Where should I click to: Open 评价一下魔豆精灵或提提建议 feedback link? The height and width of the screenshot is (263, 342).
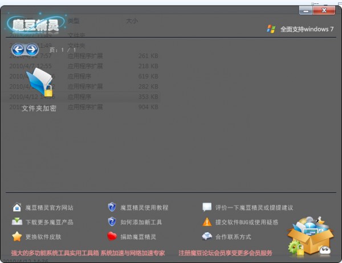[254, 208]
